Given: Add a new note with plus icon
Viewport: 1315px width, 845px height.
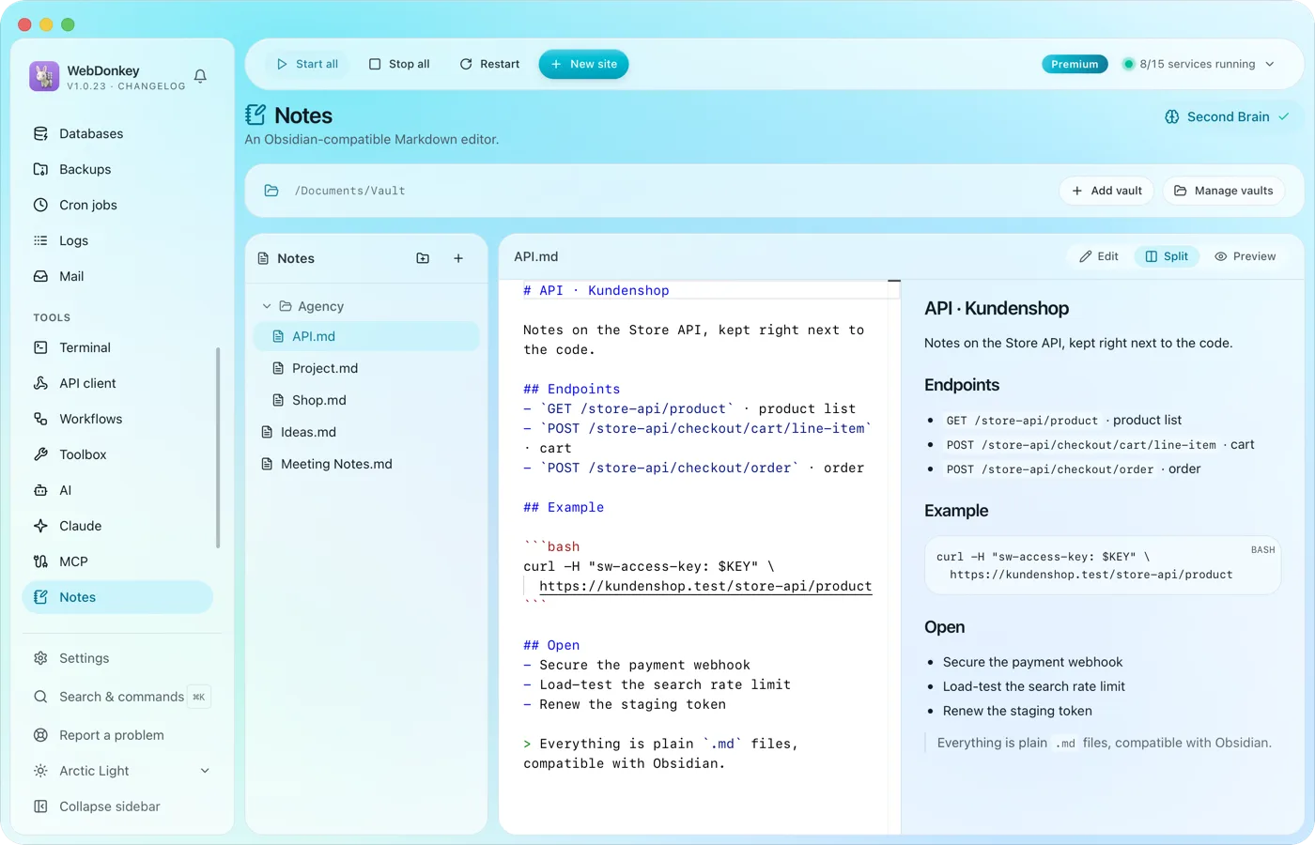Looking at the screenshot, I should (458, 258).
